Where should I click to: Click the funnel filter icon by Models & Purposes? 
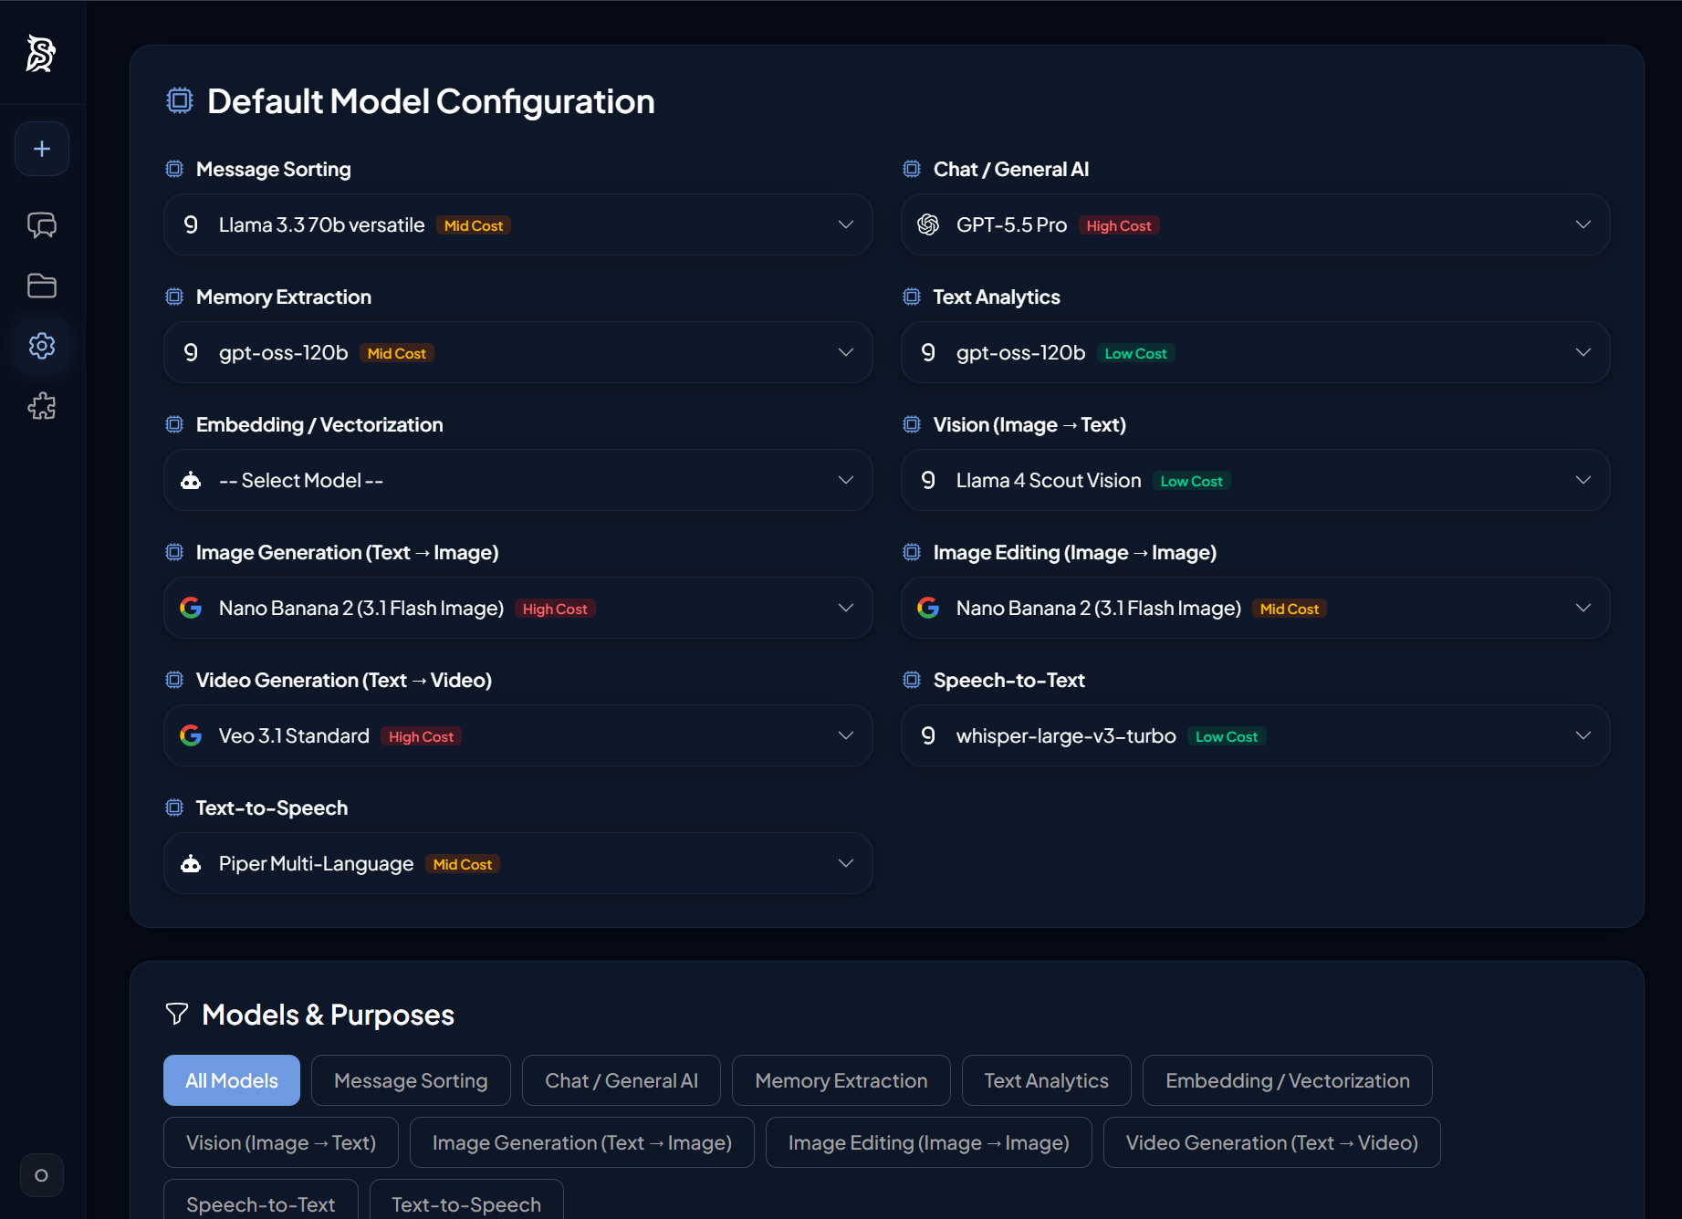coord(177,1014)
